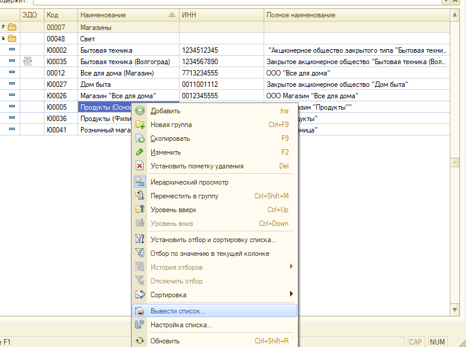466x347 pixels.
Task: Click the red X icon for deletion mark
Action: pos(140,166)
